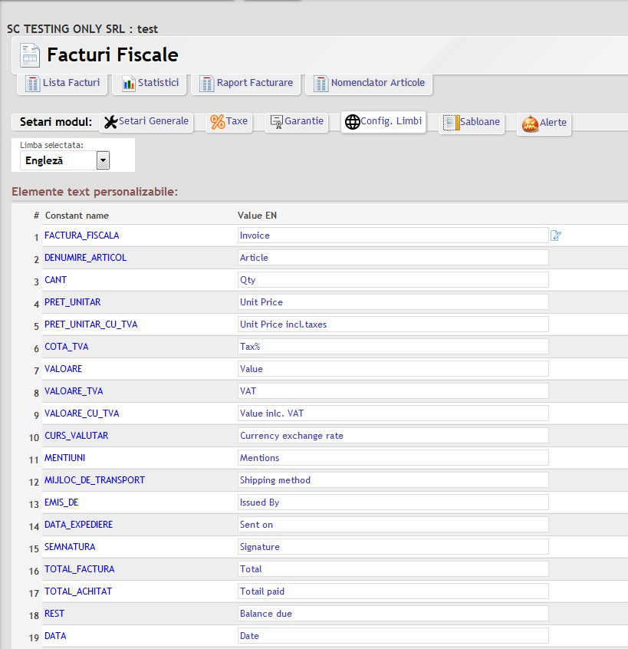Click the edit icon beside the Invoice field

(x=556, y=236)
